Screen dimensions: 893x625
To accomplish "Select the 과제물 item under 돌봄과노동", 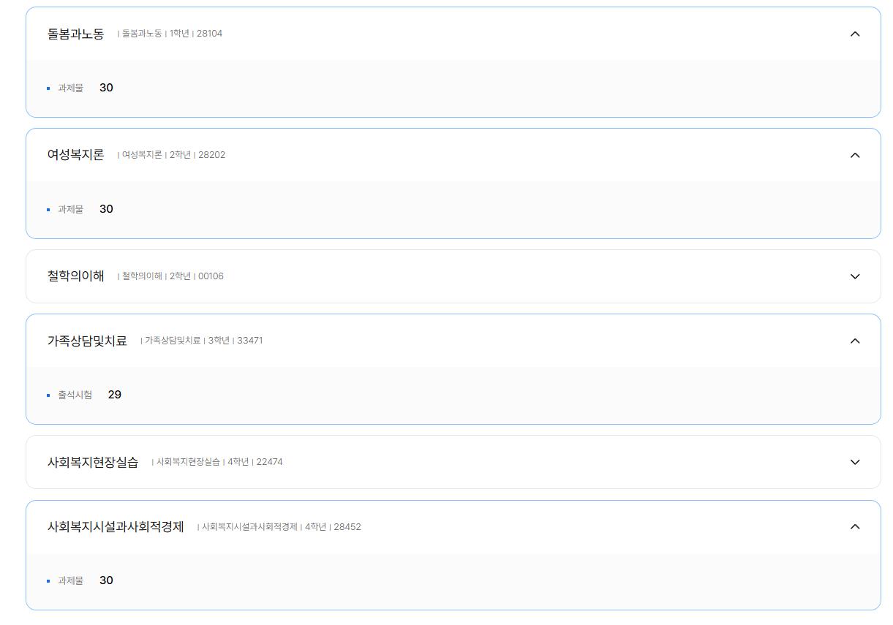I will click(x=71, y=88).
